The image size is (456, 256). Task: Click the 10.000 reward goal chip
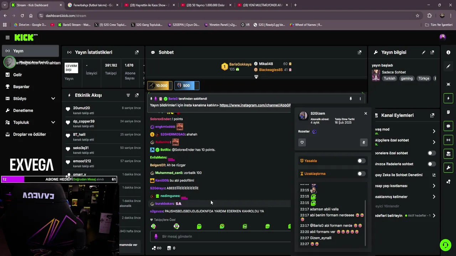point(160,86)
